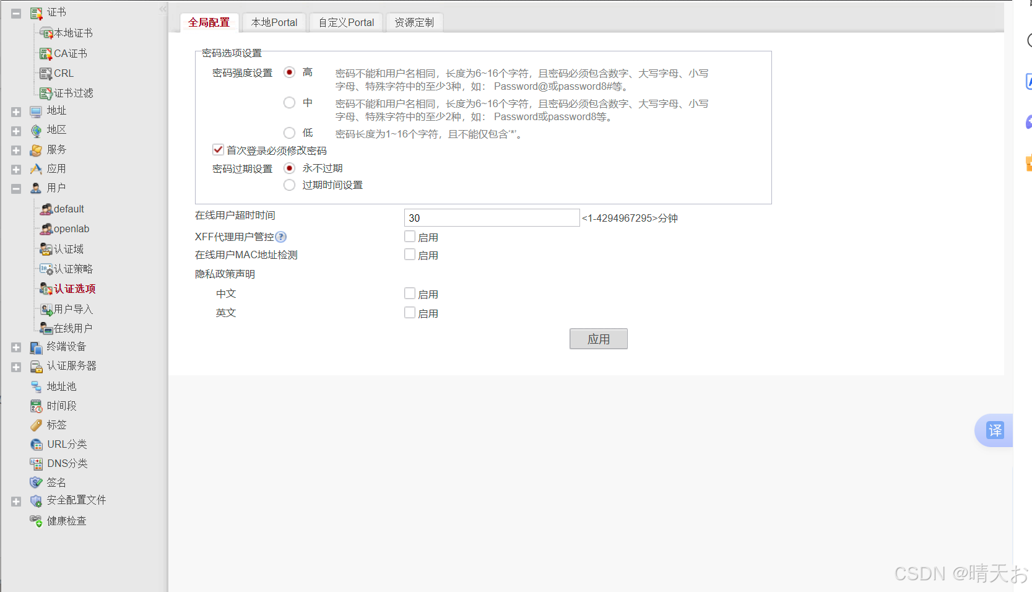Enable XFF代理用户管控 checkbox
The width and height of the screenshot is (1032, 592).
(x=410, y=236)
